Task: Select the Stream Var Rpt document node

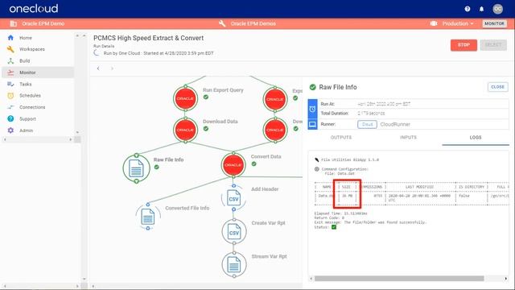Action: click(234, 265)
